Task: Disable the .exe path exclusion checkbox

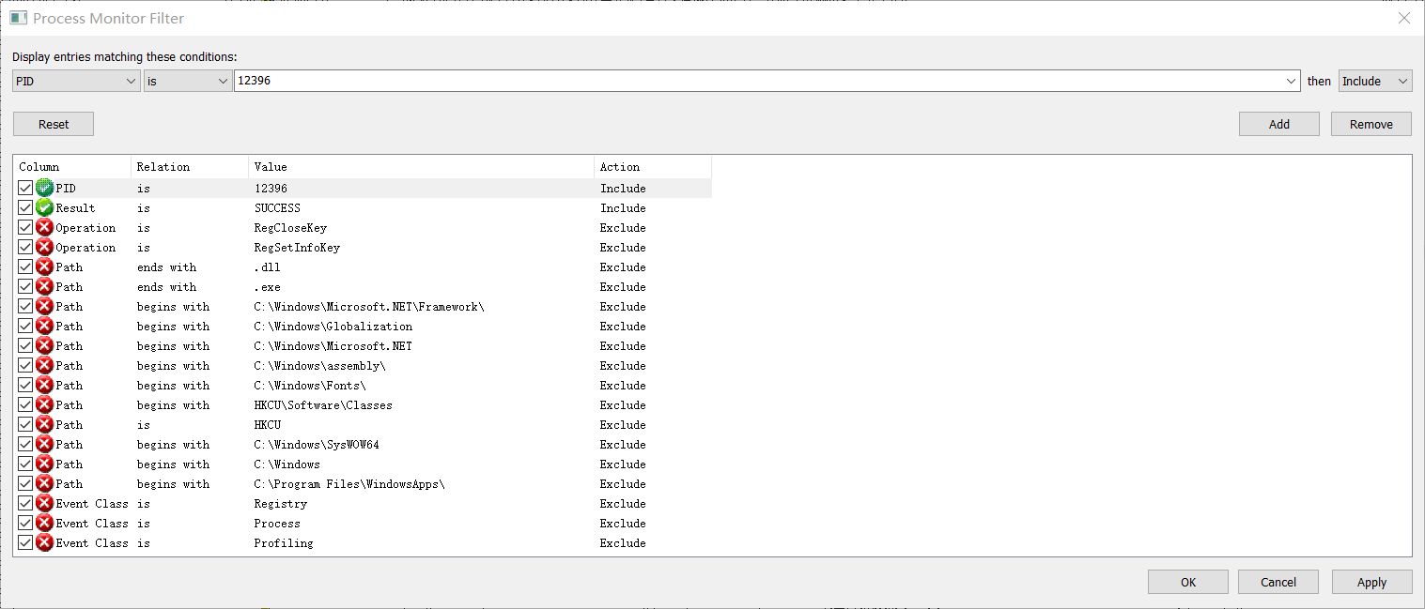Action: (x=25, y=286)
